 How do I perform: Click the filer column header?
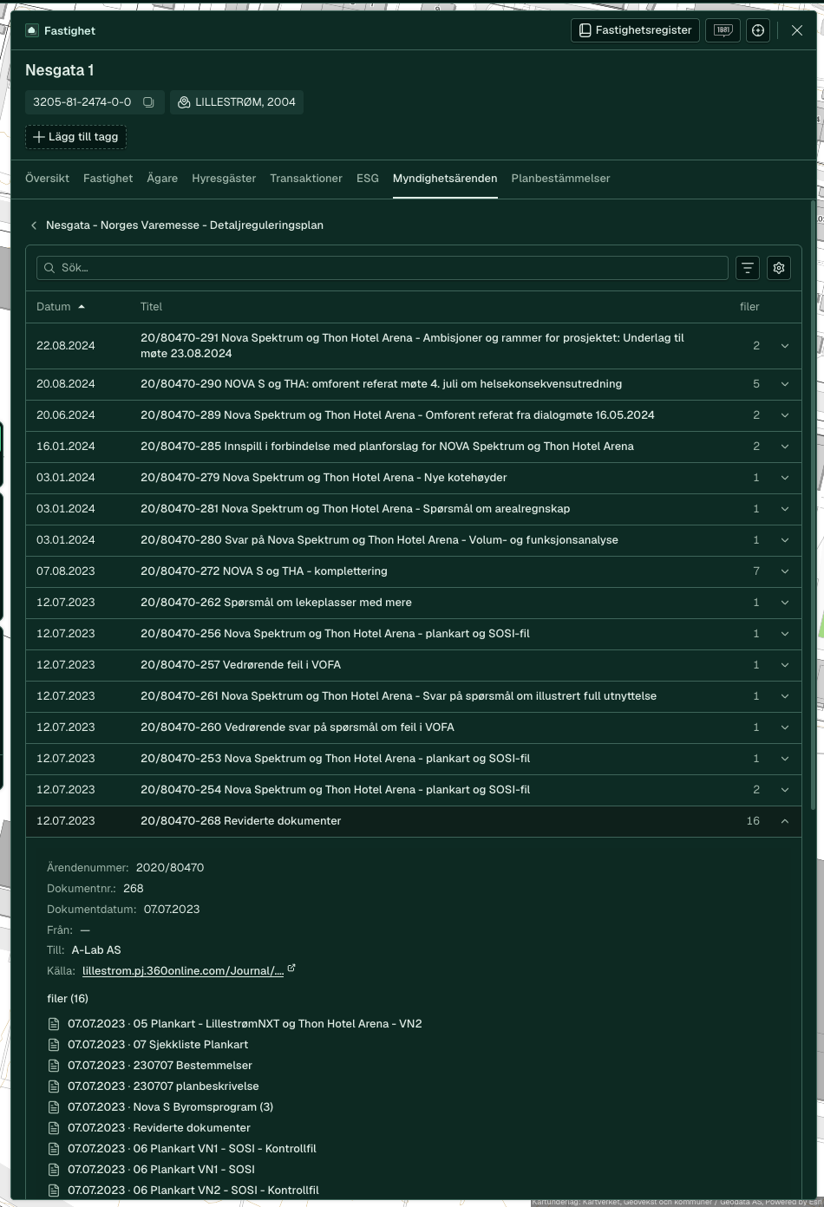pos(749,307)
